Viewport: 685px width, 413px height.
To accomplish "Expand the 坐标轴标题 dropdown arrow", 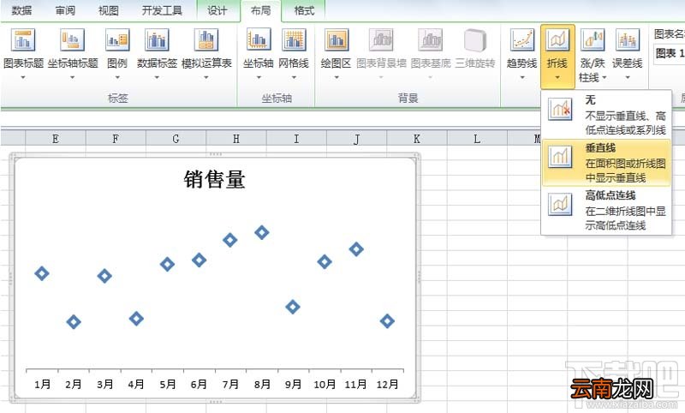I will pos(73,77).
